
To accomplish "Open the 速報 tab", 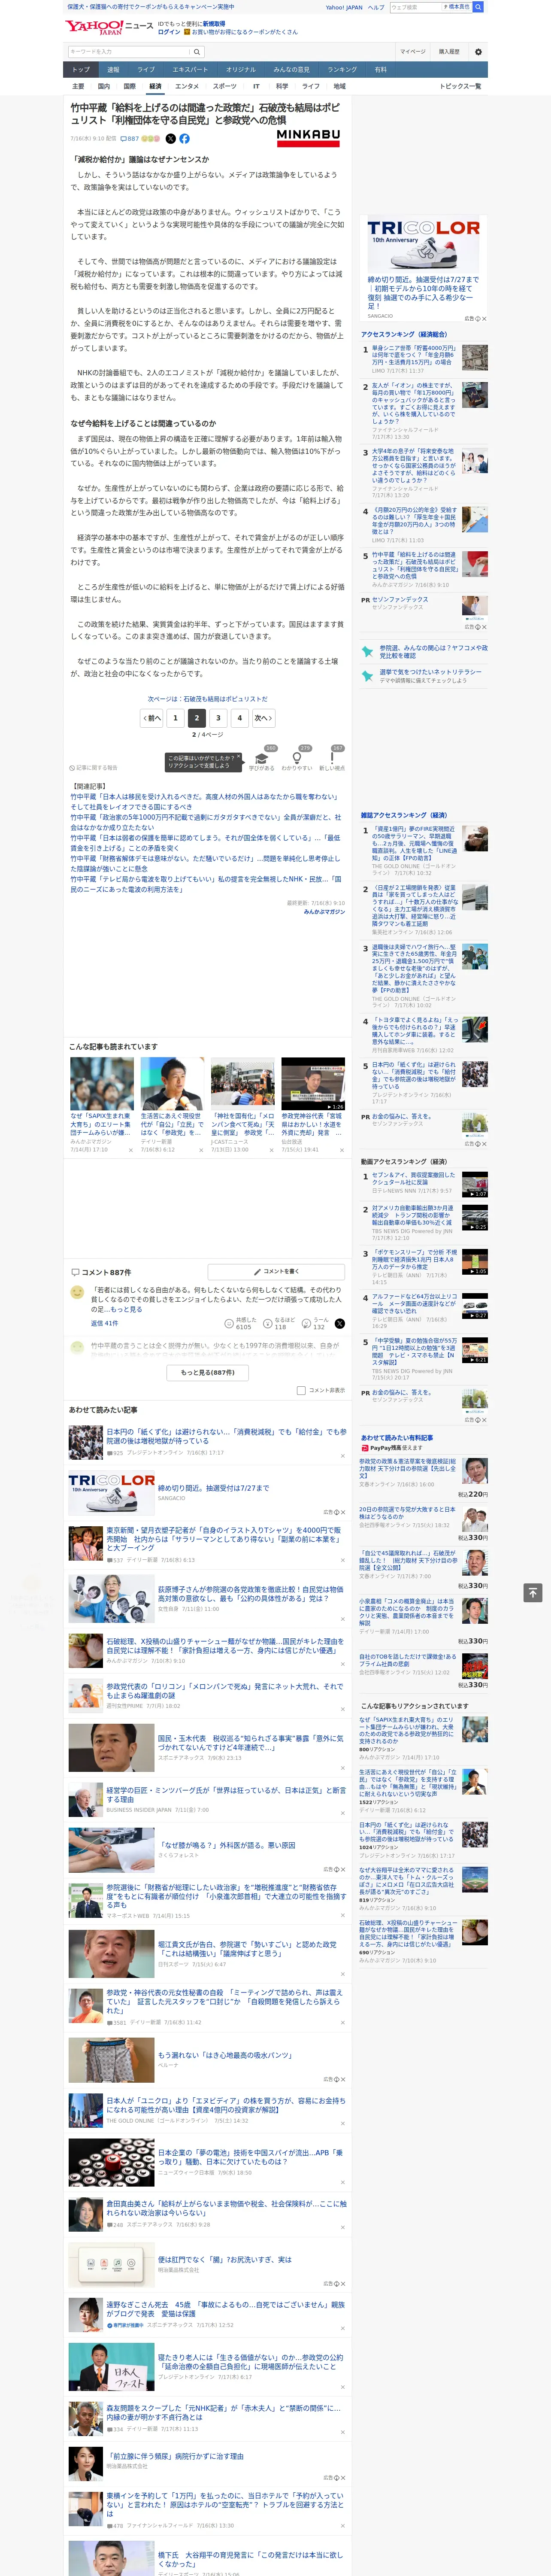I will pyautogui.click(x=113, y=70).
